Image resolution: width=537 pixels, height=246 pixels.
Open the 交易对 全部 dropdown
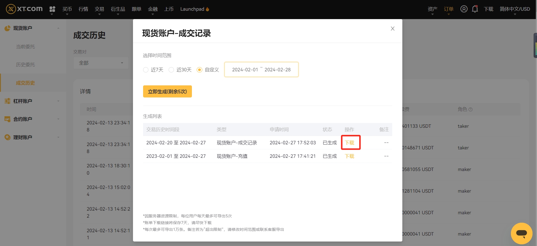click(101, 63)
